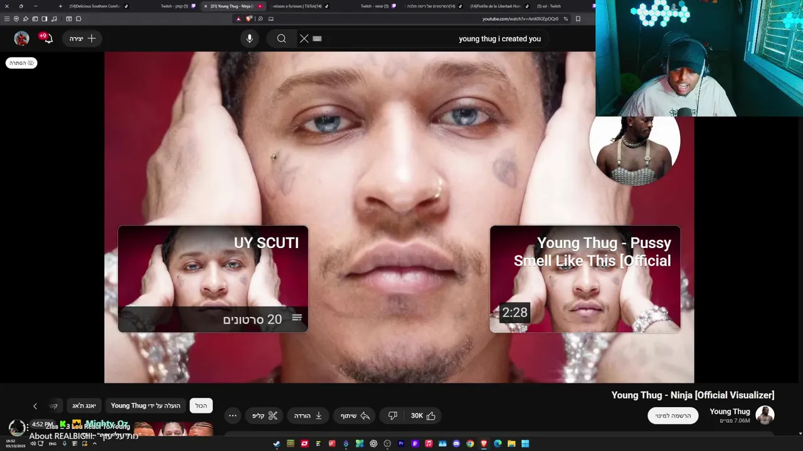Open Adobe Premiere Pro from the taskbar

(401, 443)
